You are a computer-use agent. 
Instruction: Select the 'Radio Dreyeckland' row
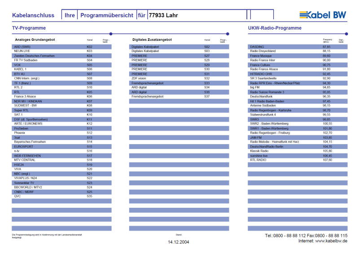[298, 51]
